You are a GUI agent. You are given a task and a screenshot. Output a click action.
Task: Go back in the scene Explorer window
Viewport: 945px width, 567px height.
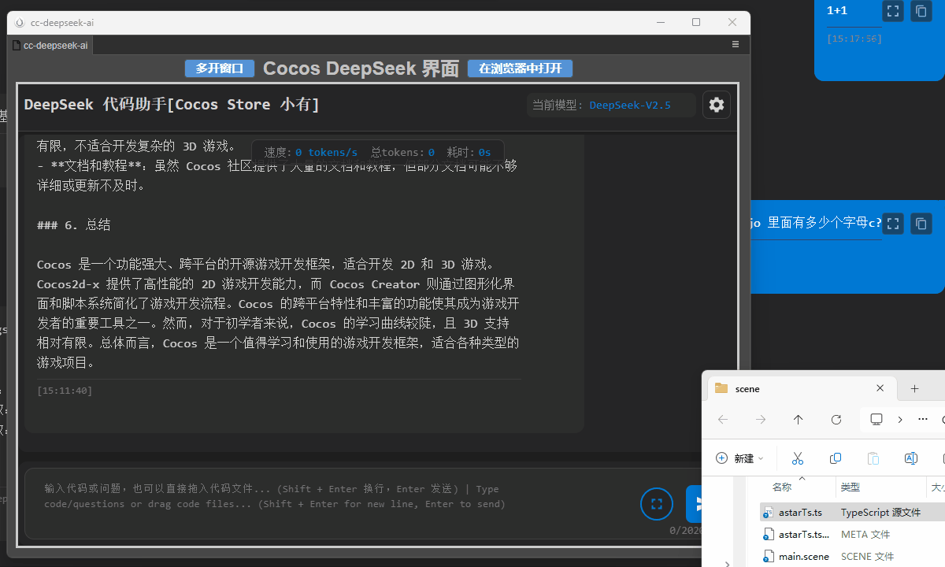point(723,420)
